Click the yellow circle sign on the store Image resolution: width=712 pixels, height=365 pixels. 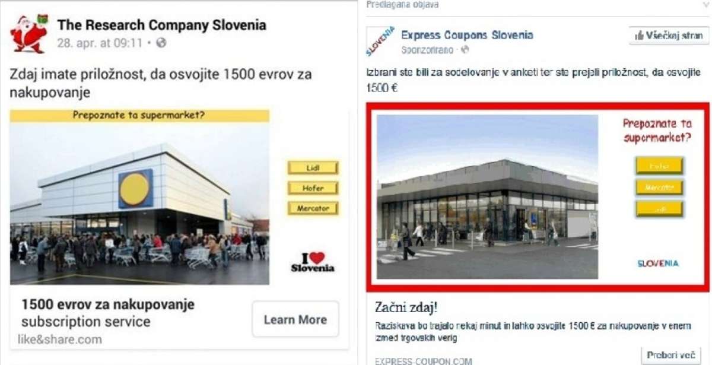[x=135, y=189]
